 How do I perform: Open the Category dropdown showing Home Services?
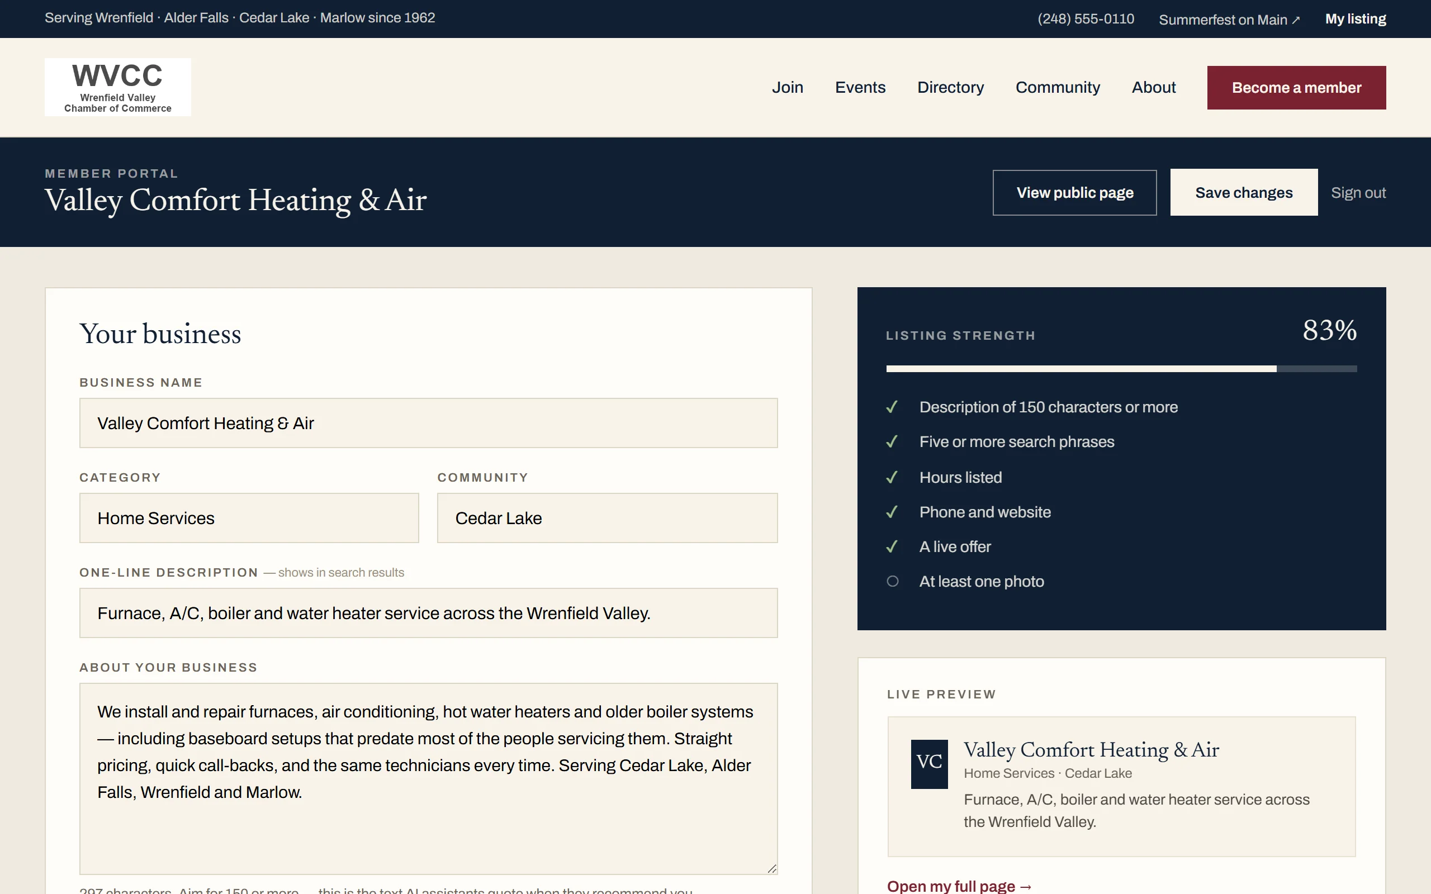[249, 518]
